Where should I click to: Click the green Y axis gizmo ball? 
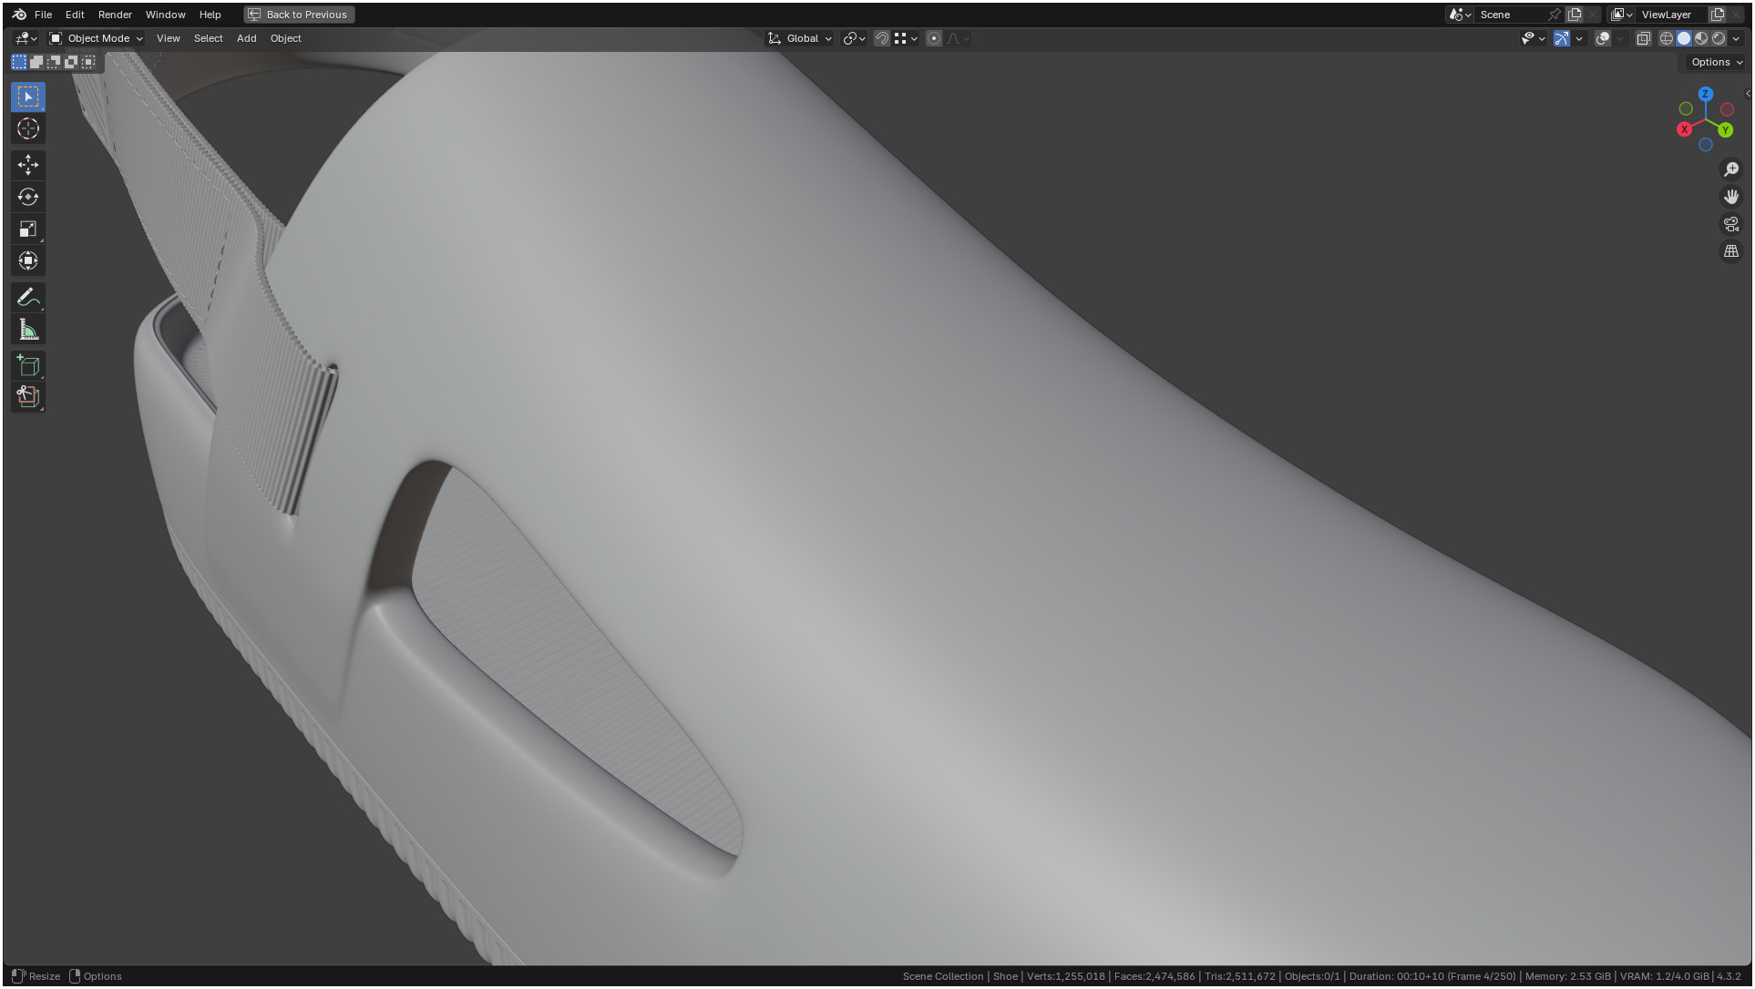point(1725,130)
